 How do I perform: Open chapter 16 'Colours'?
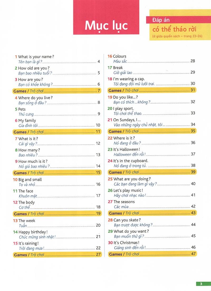(151, 59)
